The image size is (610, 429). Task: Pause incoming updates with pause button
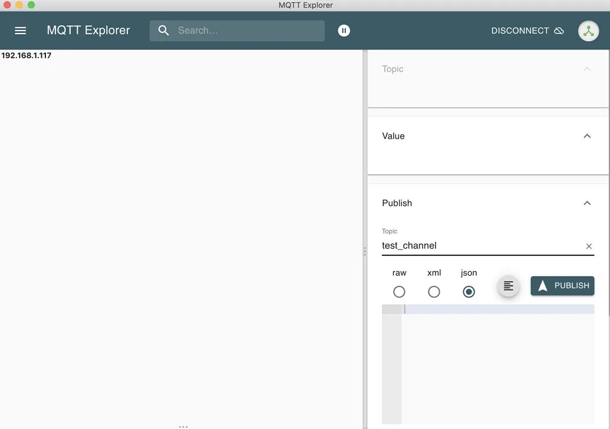click(x=344, y=31)
